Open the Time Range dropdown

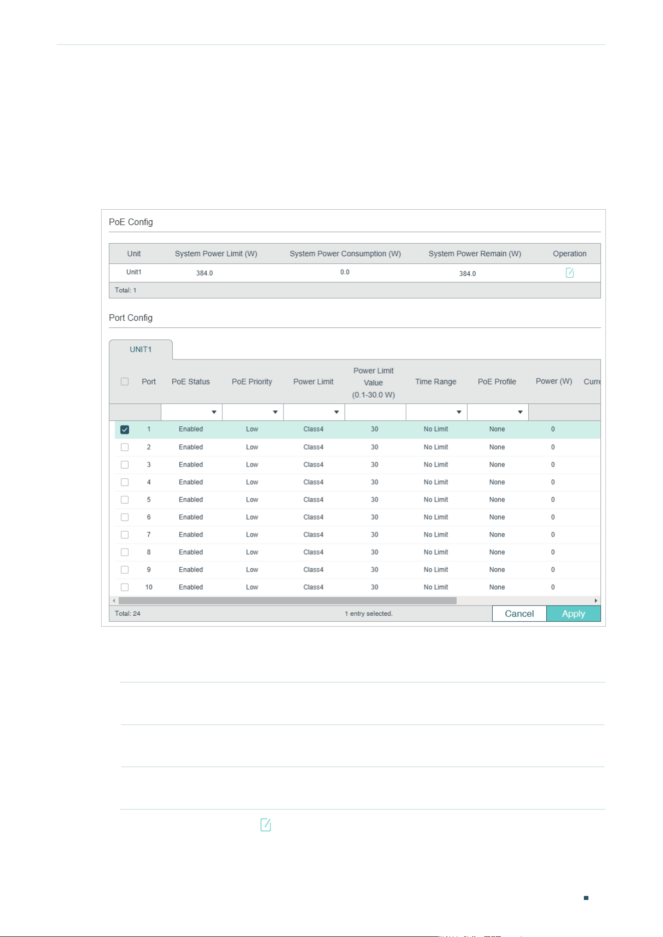[x=436, y=412]
